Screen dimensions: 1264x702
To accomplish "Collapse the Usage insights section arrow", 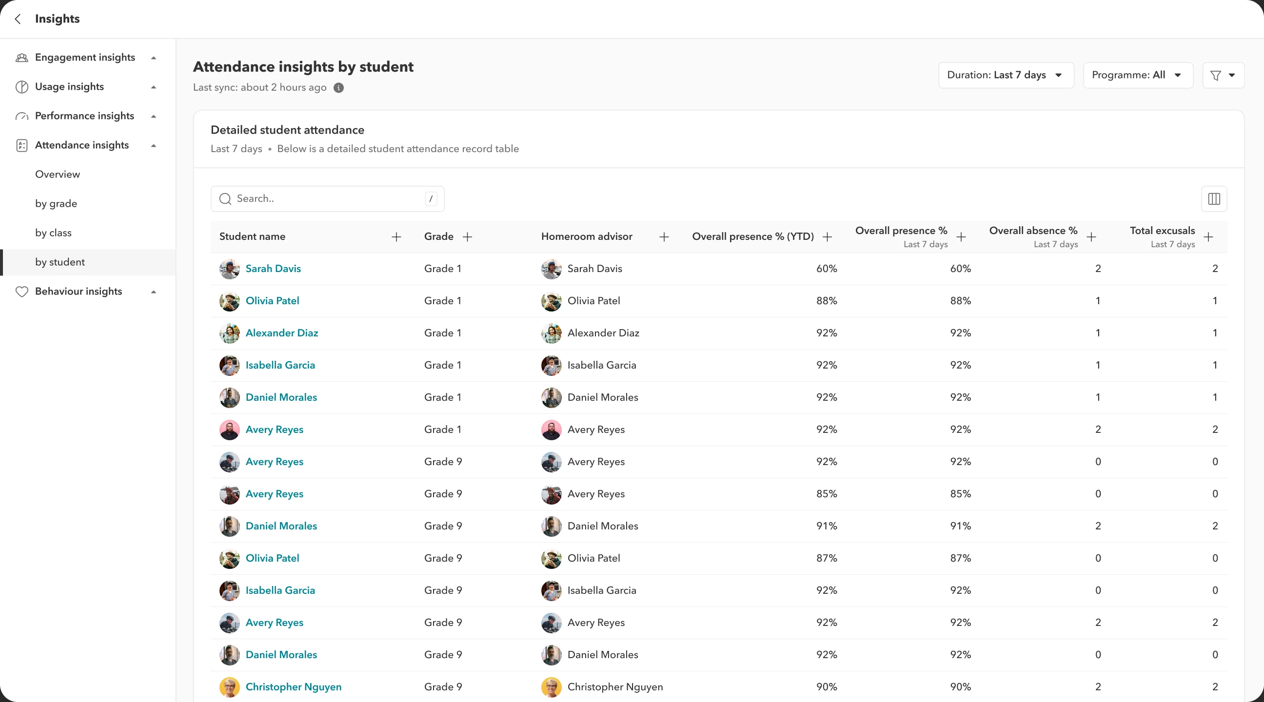I will click(x=154, y=87).
